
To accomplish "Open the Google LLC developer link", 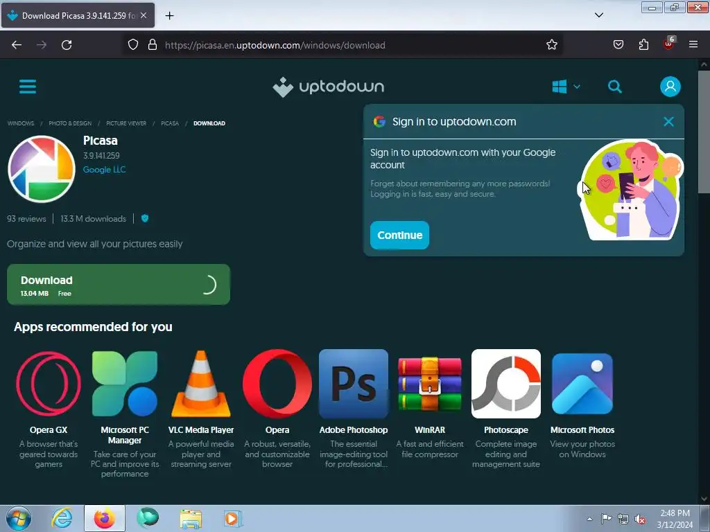I will pos(104,170).
